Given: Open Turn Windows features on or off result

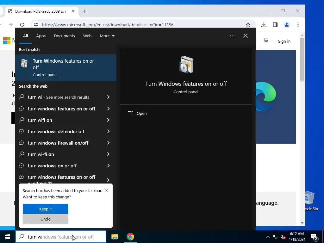Looking at the screenshot, I should (66, 68).
